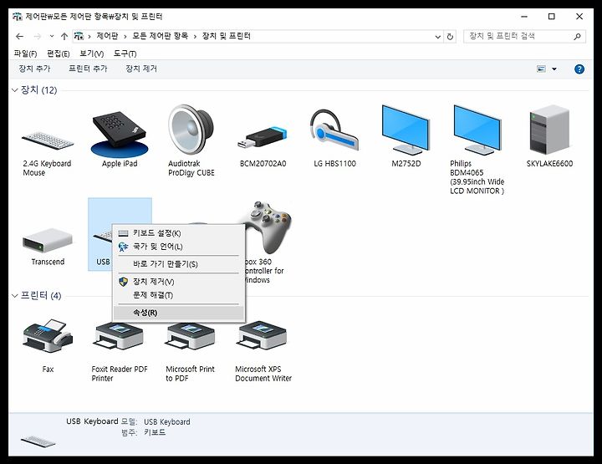Go back with the left arrow
This screenshot has width=602, height=464.
point(19,37)
